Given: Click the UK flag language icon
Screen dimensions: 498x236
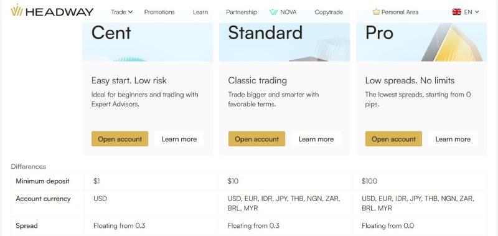Looking at the screenshot, I should coord(457,12).
